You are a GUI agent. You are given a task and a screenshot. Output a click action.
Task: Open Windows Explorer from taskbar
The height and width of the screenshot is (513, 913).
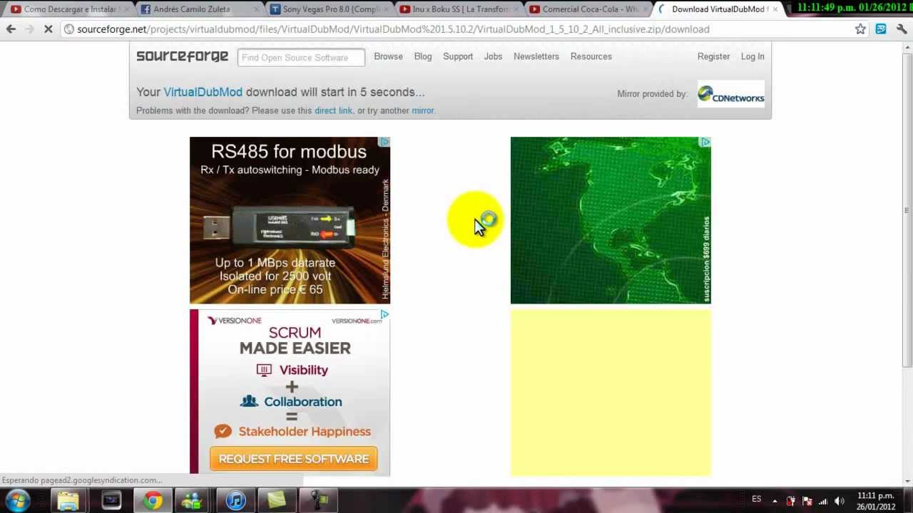point(68,501)
